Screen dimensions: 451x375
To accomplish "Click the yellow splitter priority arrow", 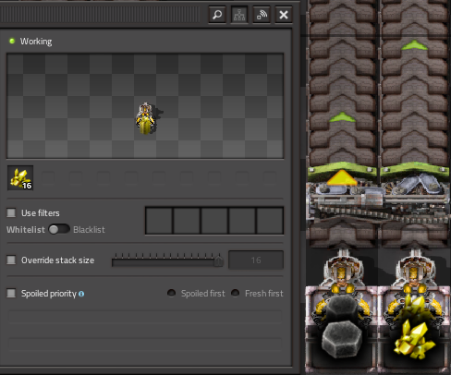I will click(342, 177).
